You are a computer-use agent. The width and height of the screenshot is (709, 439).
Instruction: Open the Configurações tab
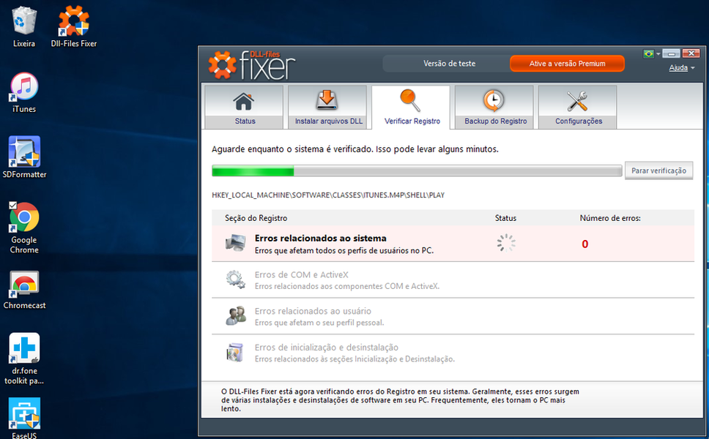(x=578, y=108)
